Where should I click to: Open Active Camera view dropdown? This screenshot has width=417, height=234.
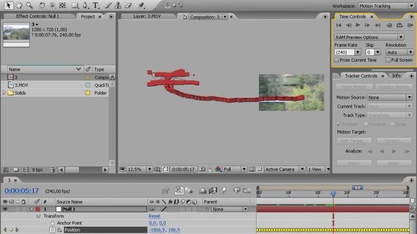[284, 169]
